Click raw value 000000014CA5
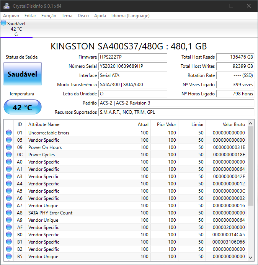The height and width of the screenshot is (265, 258). 229,235
